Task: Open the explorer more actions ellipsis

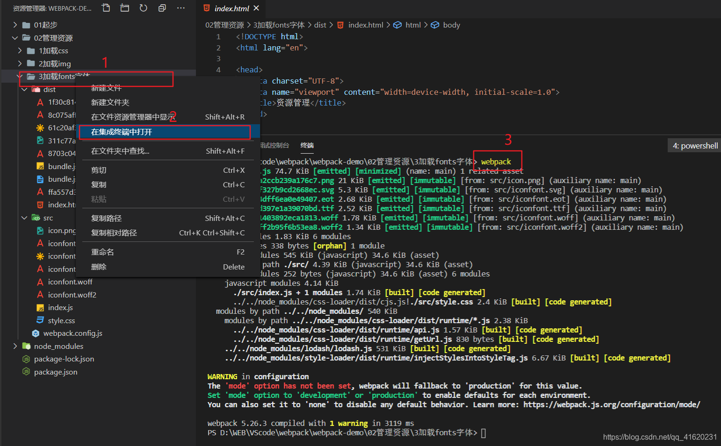Action: [181, 8]
